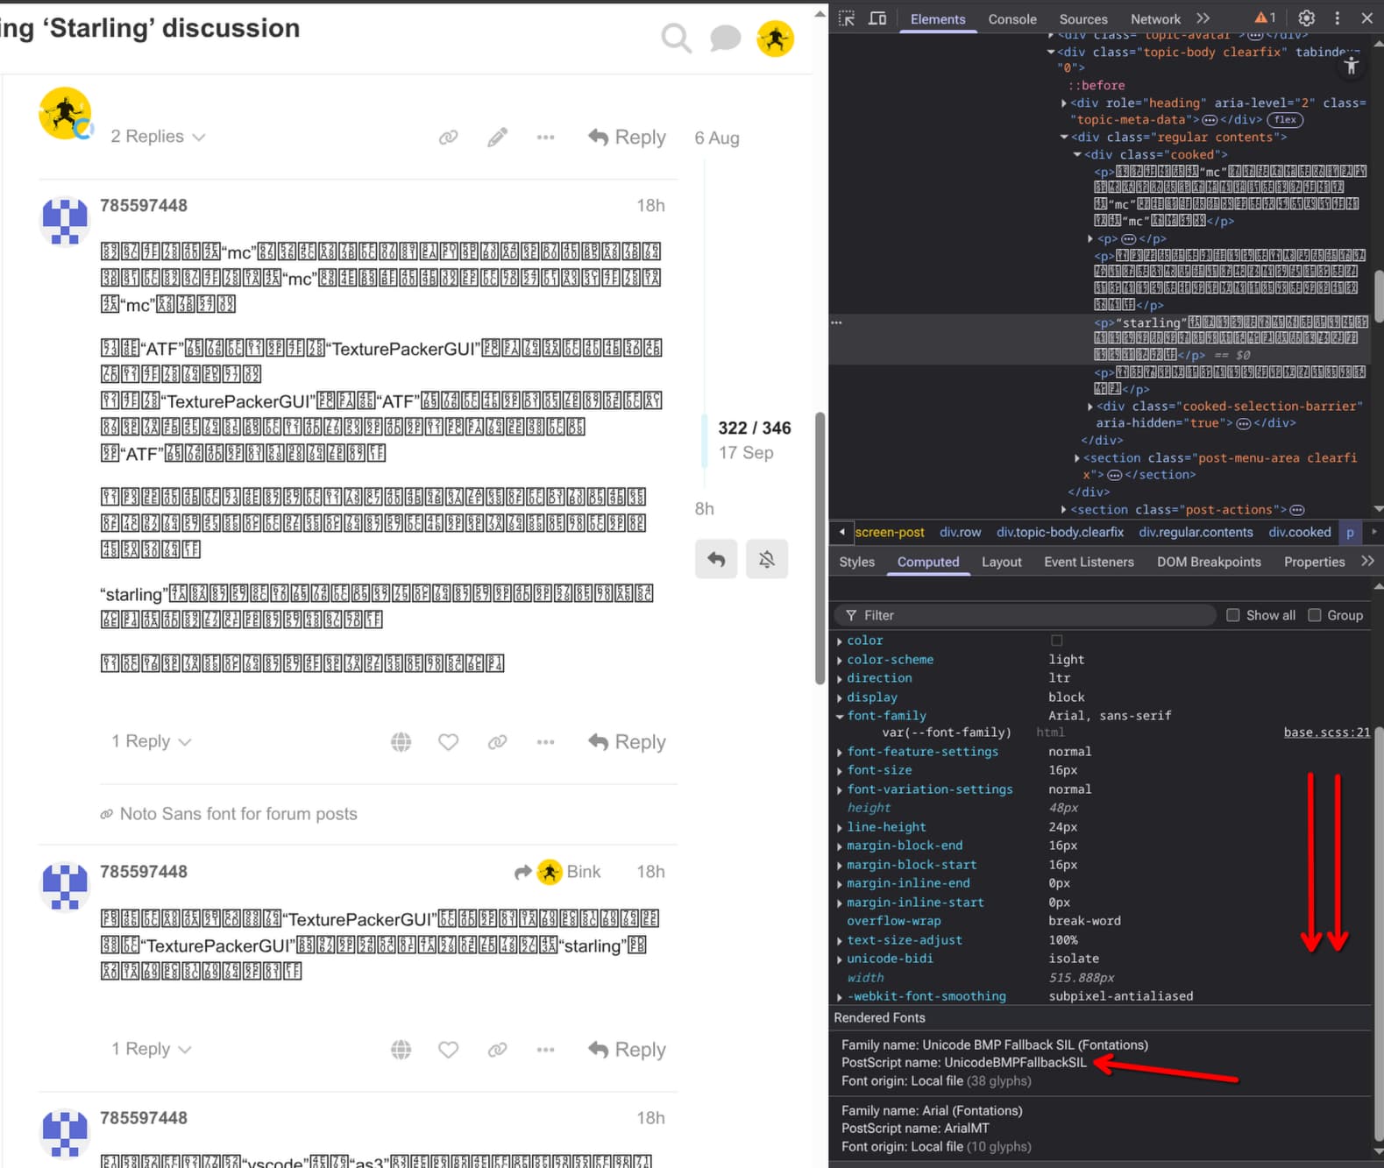Open DevTools settings gear
This screenshot has width=1384, height=1168.
(x=1306, y=18)
